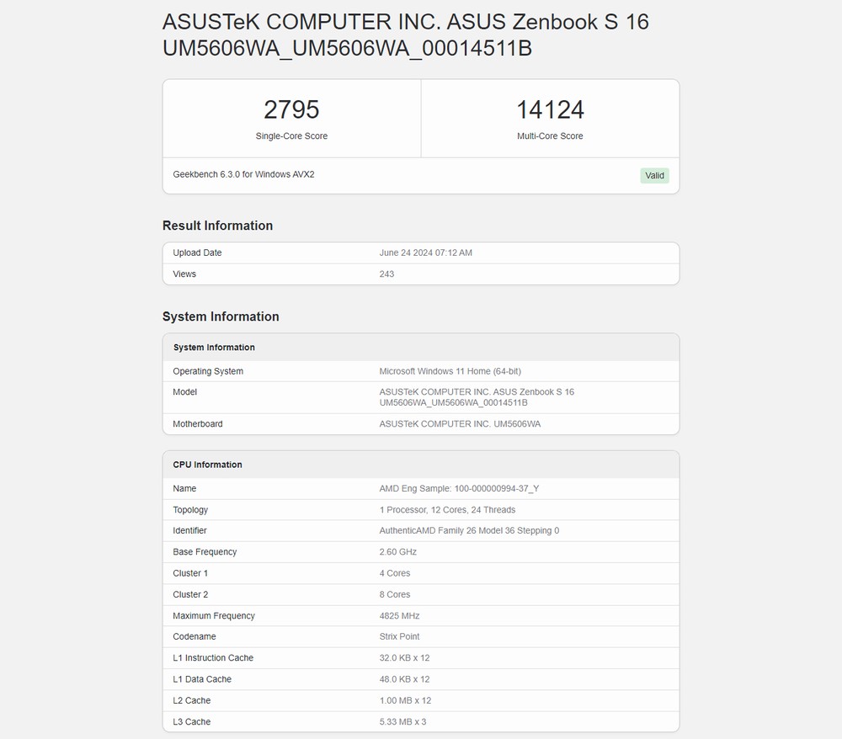Select the Model row label
The width and height of the screenshot is (842, 739).
[x=184, y=392]
